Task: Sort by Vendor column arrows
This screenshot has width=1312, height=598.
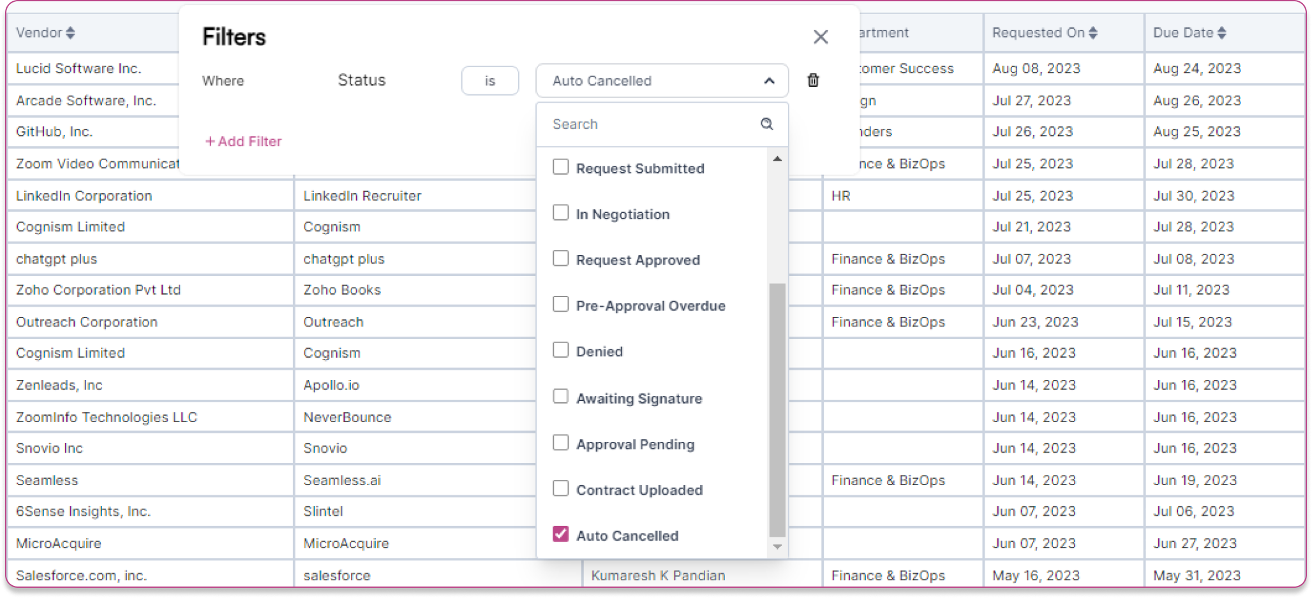Action: coord(70,33)
